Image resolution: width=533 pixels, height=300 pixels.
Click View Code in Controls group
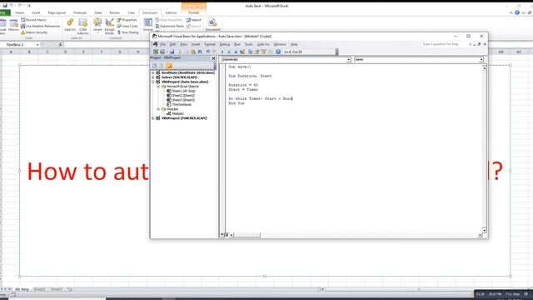pos(127,26)
